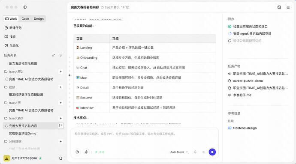Click the list icon on 完善大赛报名帖内容 row
The height and width of the screenshot is (164, 296).
pos(60,126)
